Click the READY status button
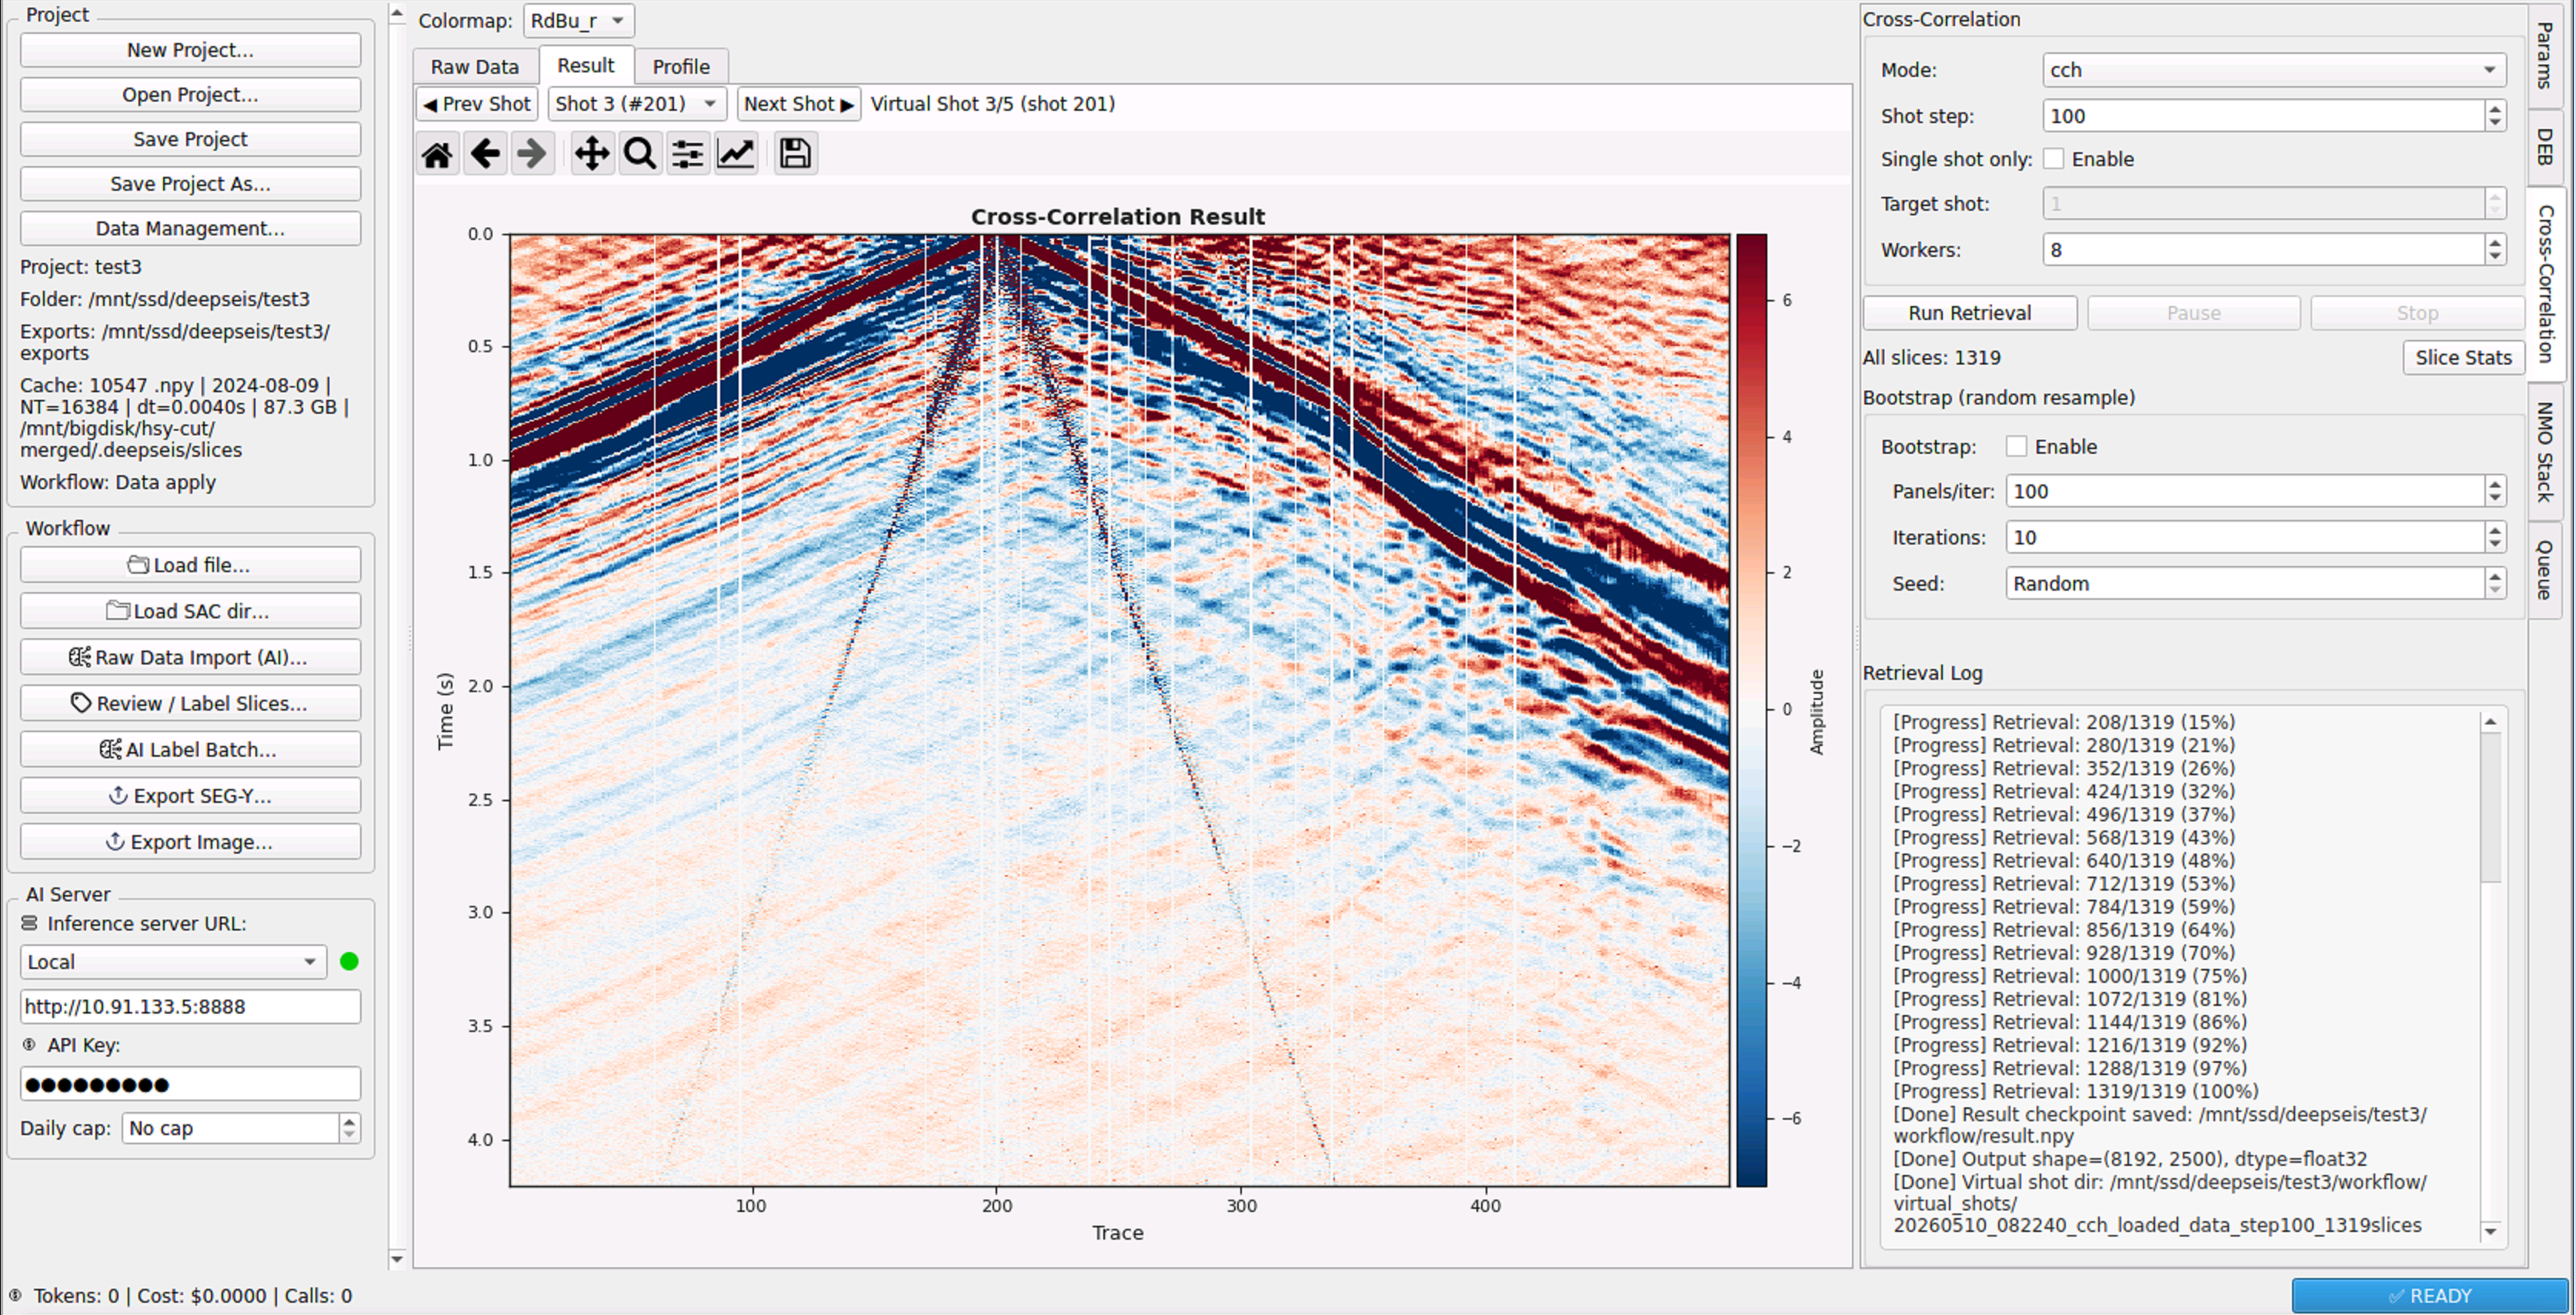 pos(2429,1296)
